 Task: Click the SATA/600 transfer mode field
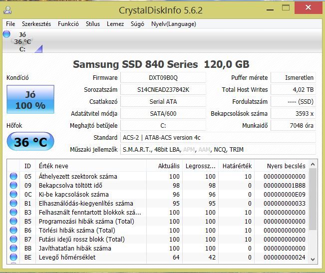pos(163,113)
